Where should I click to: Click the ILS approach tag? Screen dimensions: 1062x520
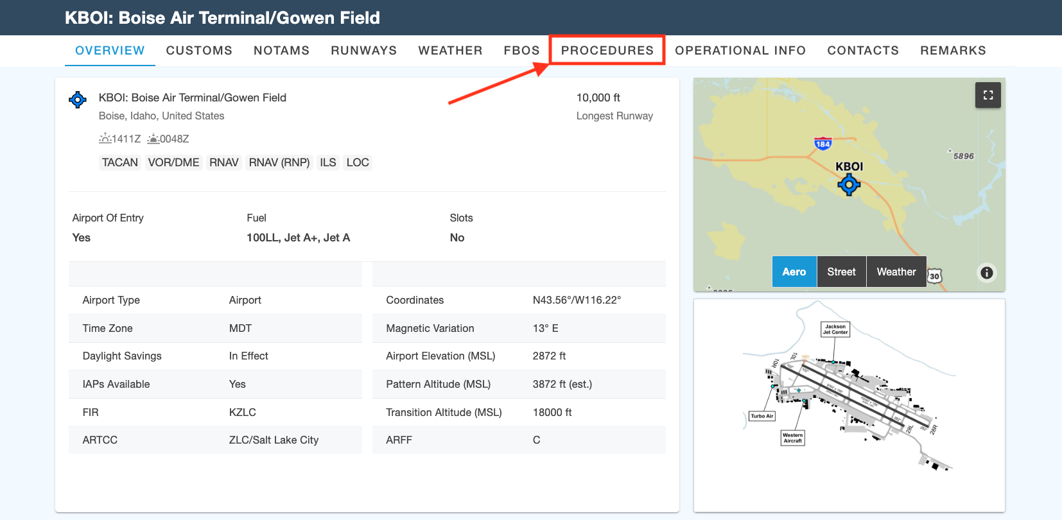coord(328,162)
